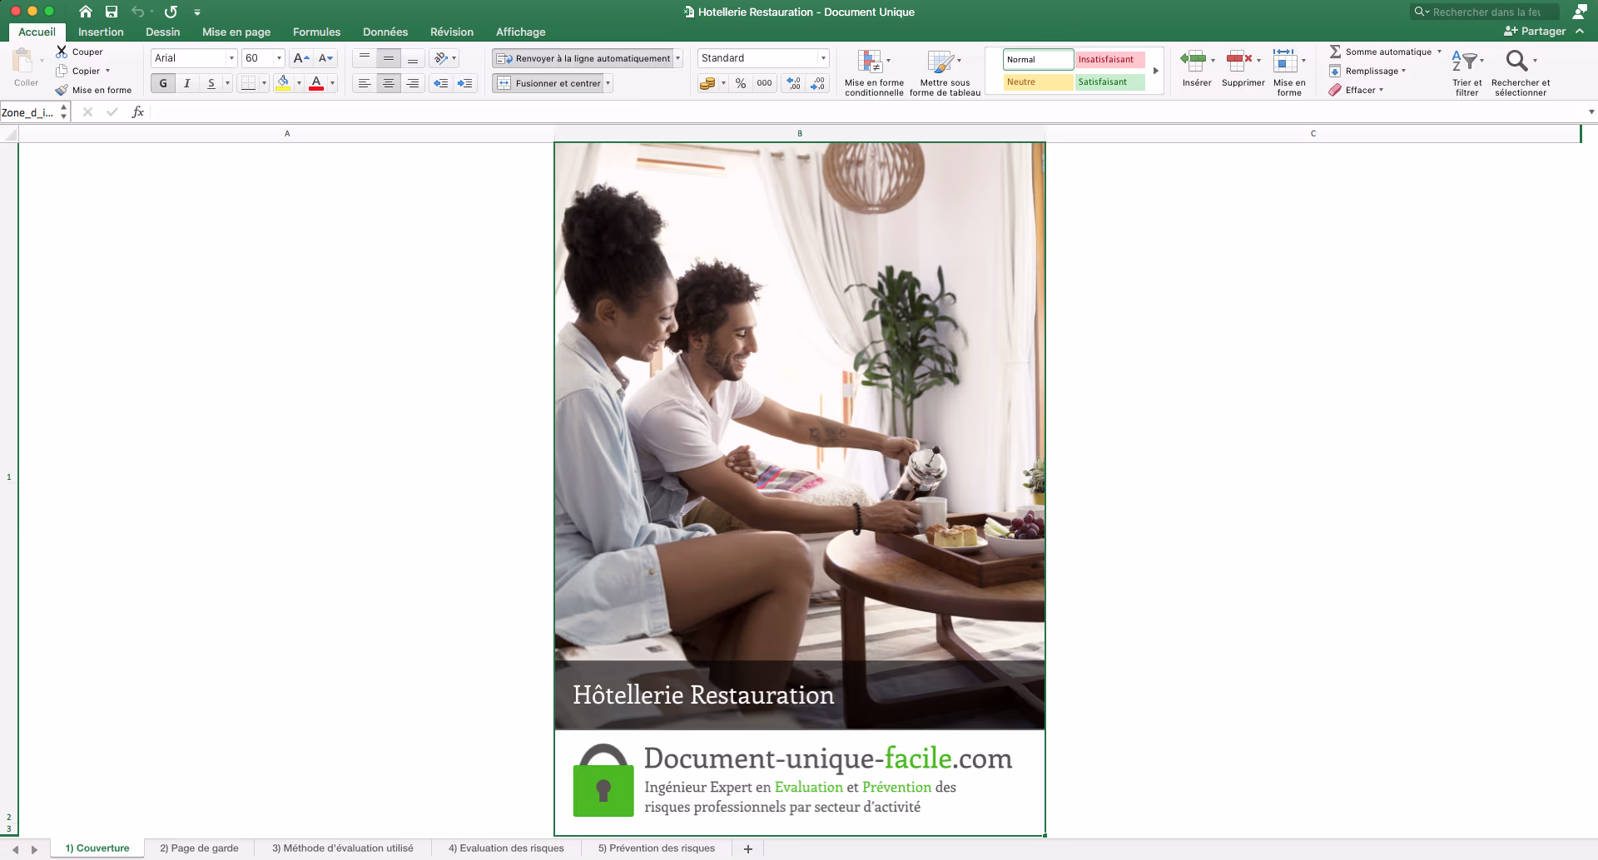Expand the cell styles gallery arrow
Screen dimensions: 1598x860
tap(1156, 71)
